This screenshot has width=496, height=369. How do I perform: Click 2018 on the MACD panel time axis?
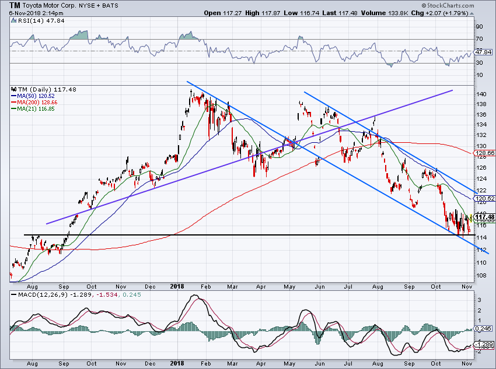click(x=177, y=363)
